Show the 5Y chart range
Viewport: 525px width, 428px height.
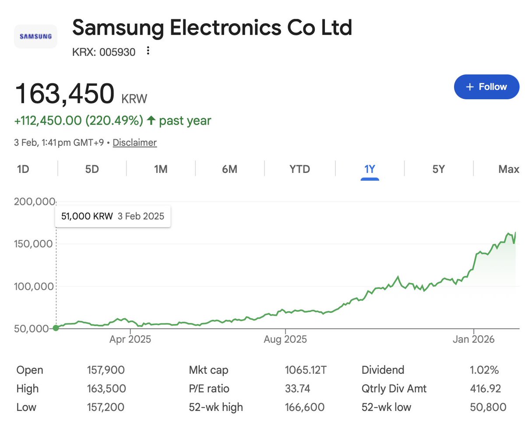pyautogui.click(x=438, y=169)
